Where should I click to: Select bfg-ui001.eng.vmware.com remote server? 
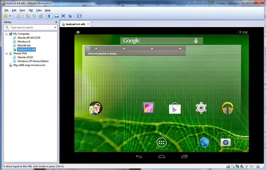[29, 65]
